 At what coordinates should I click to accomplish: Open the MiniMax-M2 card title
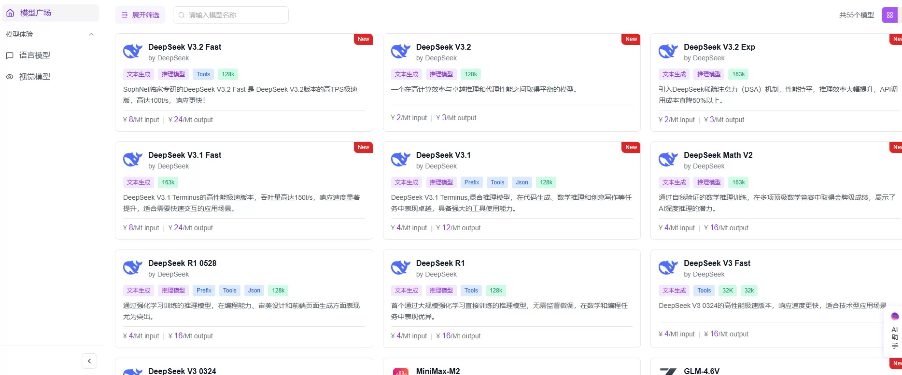click(438, 371)
